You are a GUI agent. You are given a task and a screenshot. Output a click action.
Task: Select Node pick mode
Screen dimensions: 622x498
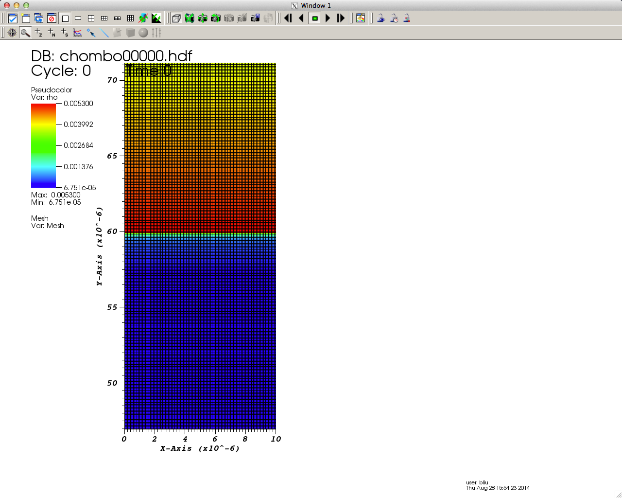click(52, 33)
